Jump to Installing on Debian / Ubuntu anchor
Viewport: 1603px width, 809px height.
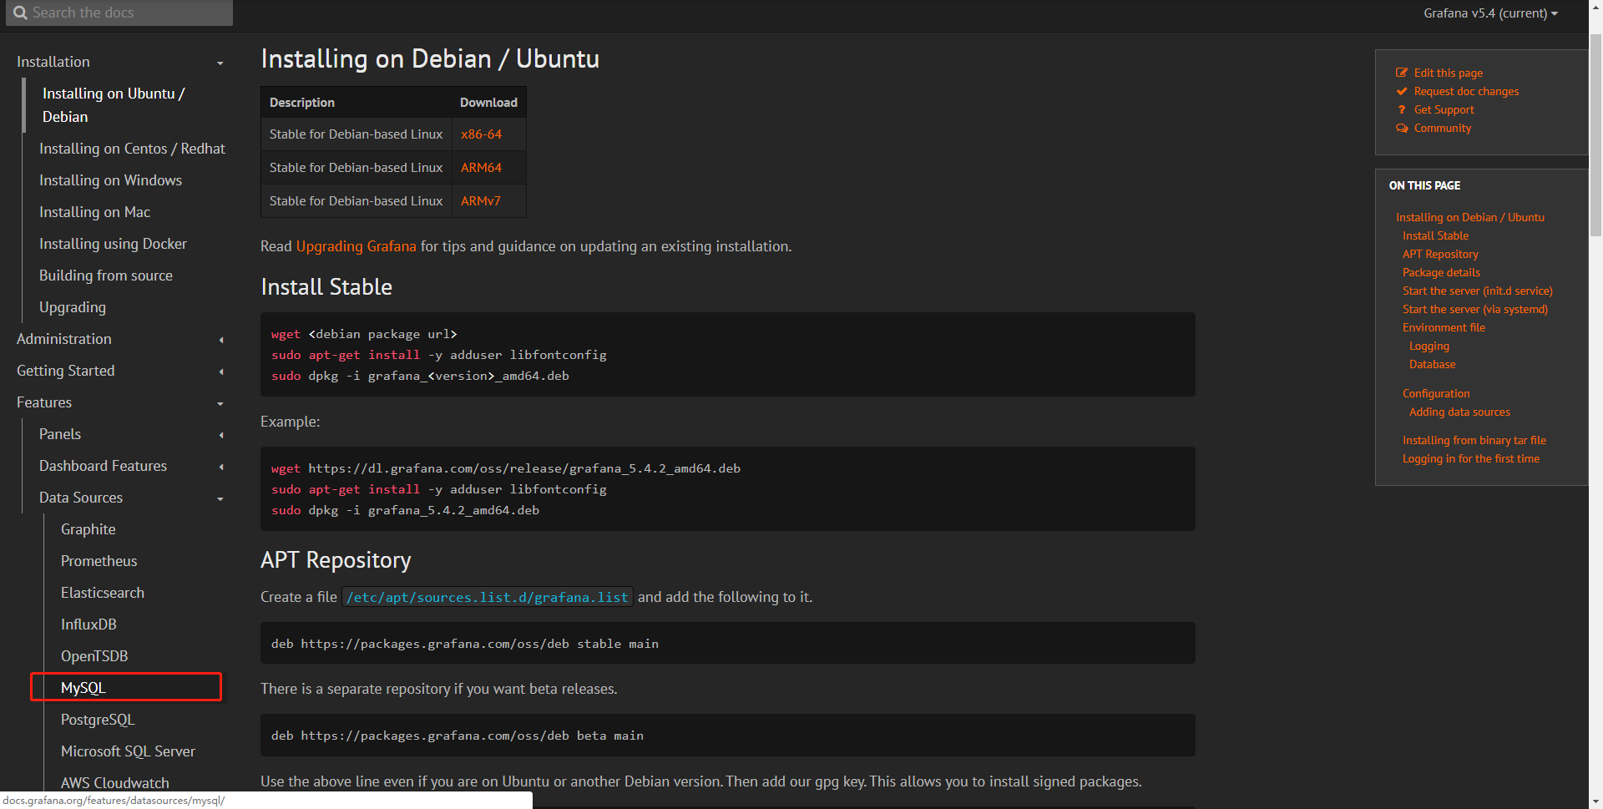pyautogui.click(x=1470, y=217)
